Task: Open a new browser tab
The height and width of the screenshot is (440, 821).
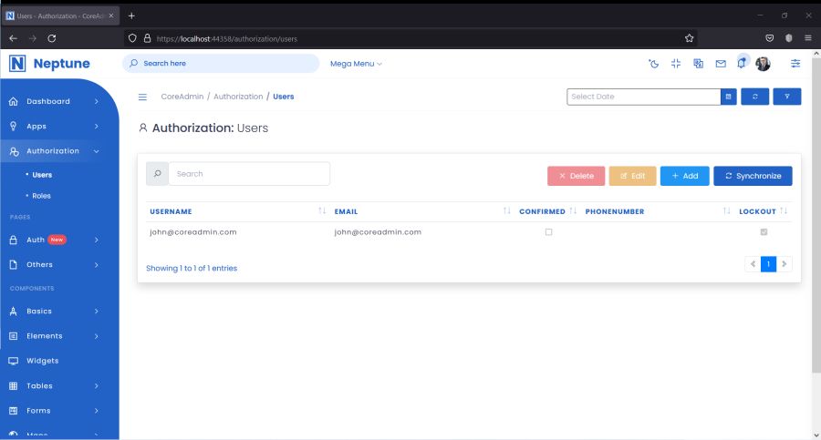Action: pos(131,15)
